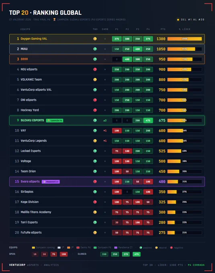Select the Voltage team name
This screenshot has height=273, width=215.
coord(26,161)
